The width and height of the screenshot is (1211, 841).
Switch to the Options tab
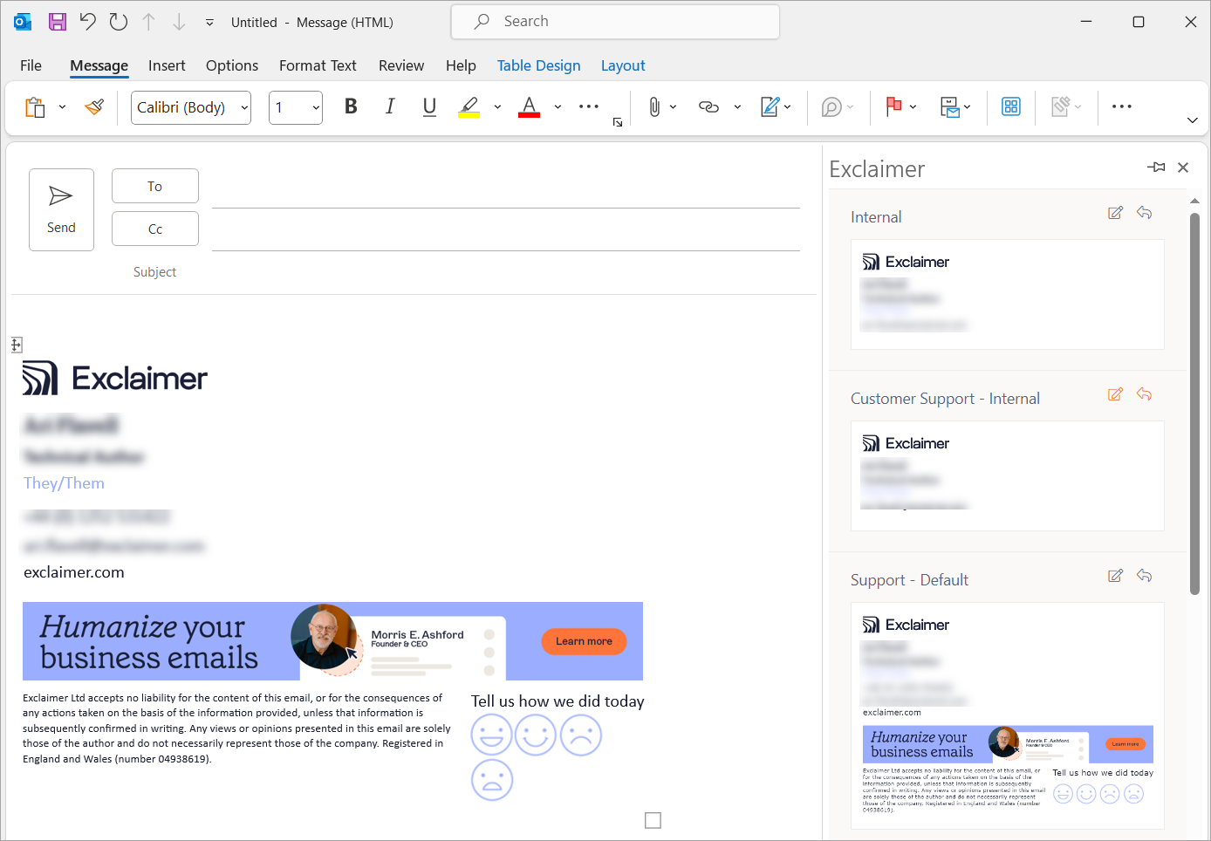(232, 65)
